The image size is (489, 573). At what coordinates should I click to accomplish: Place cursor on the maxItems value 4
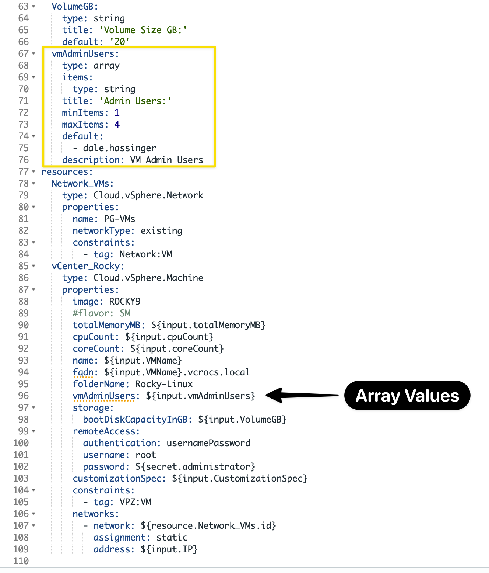[117, 125]
